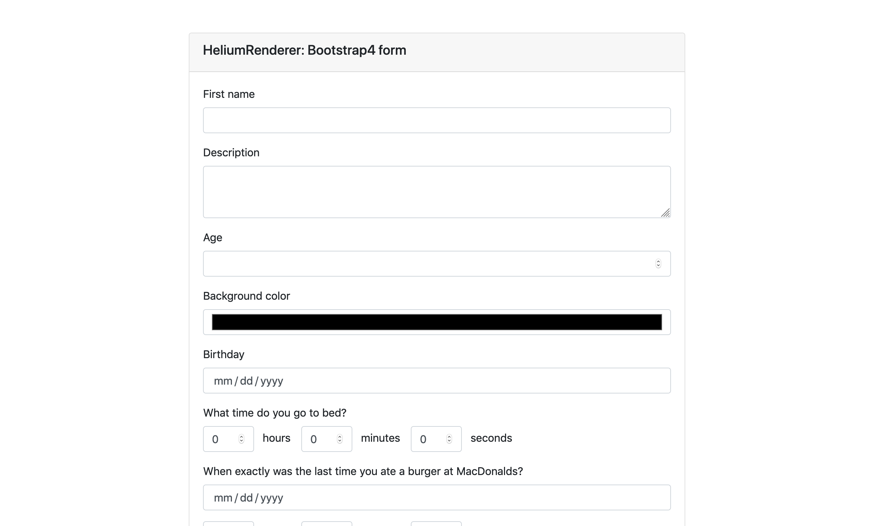The image size is (874, 526).
Task: Click the Age field stepper up arrow
Action: pyautogui.click(x=658, y=261)
